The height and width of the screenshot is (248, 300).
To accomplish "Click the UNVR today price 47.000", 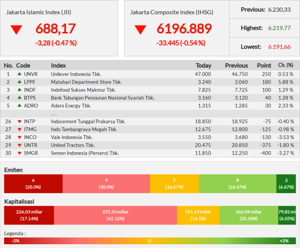I will click(x=203, y=74).
